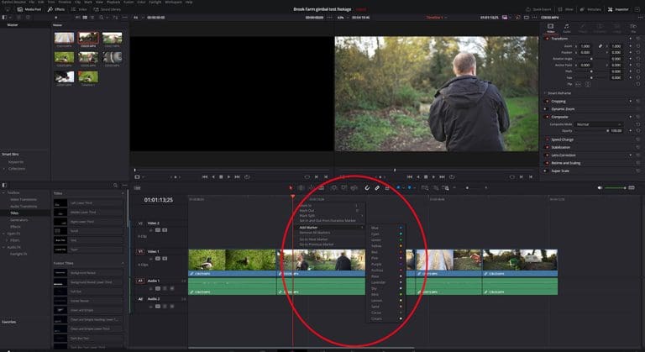Toggle the Lens Correction enable switch
The width and height of the screenshot is (645, 352).
pos(547,155)
